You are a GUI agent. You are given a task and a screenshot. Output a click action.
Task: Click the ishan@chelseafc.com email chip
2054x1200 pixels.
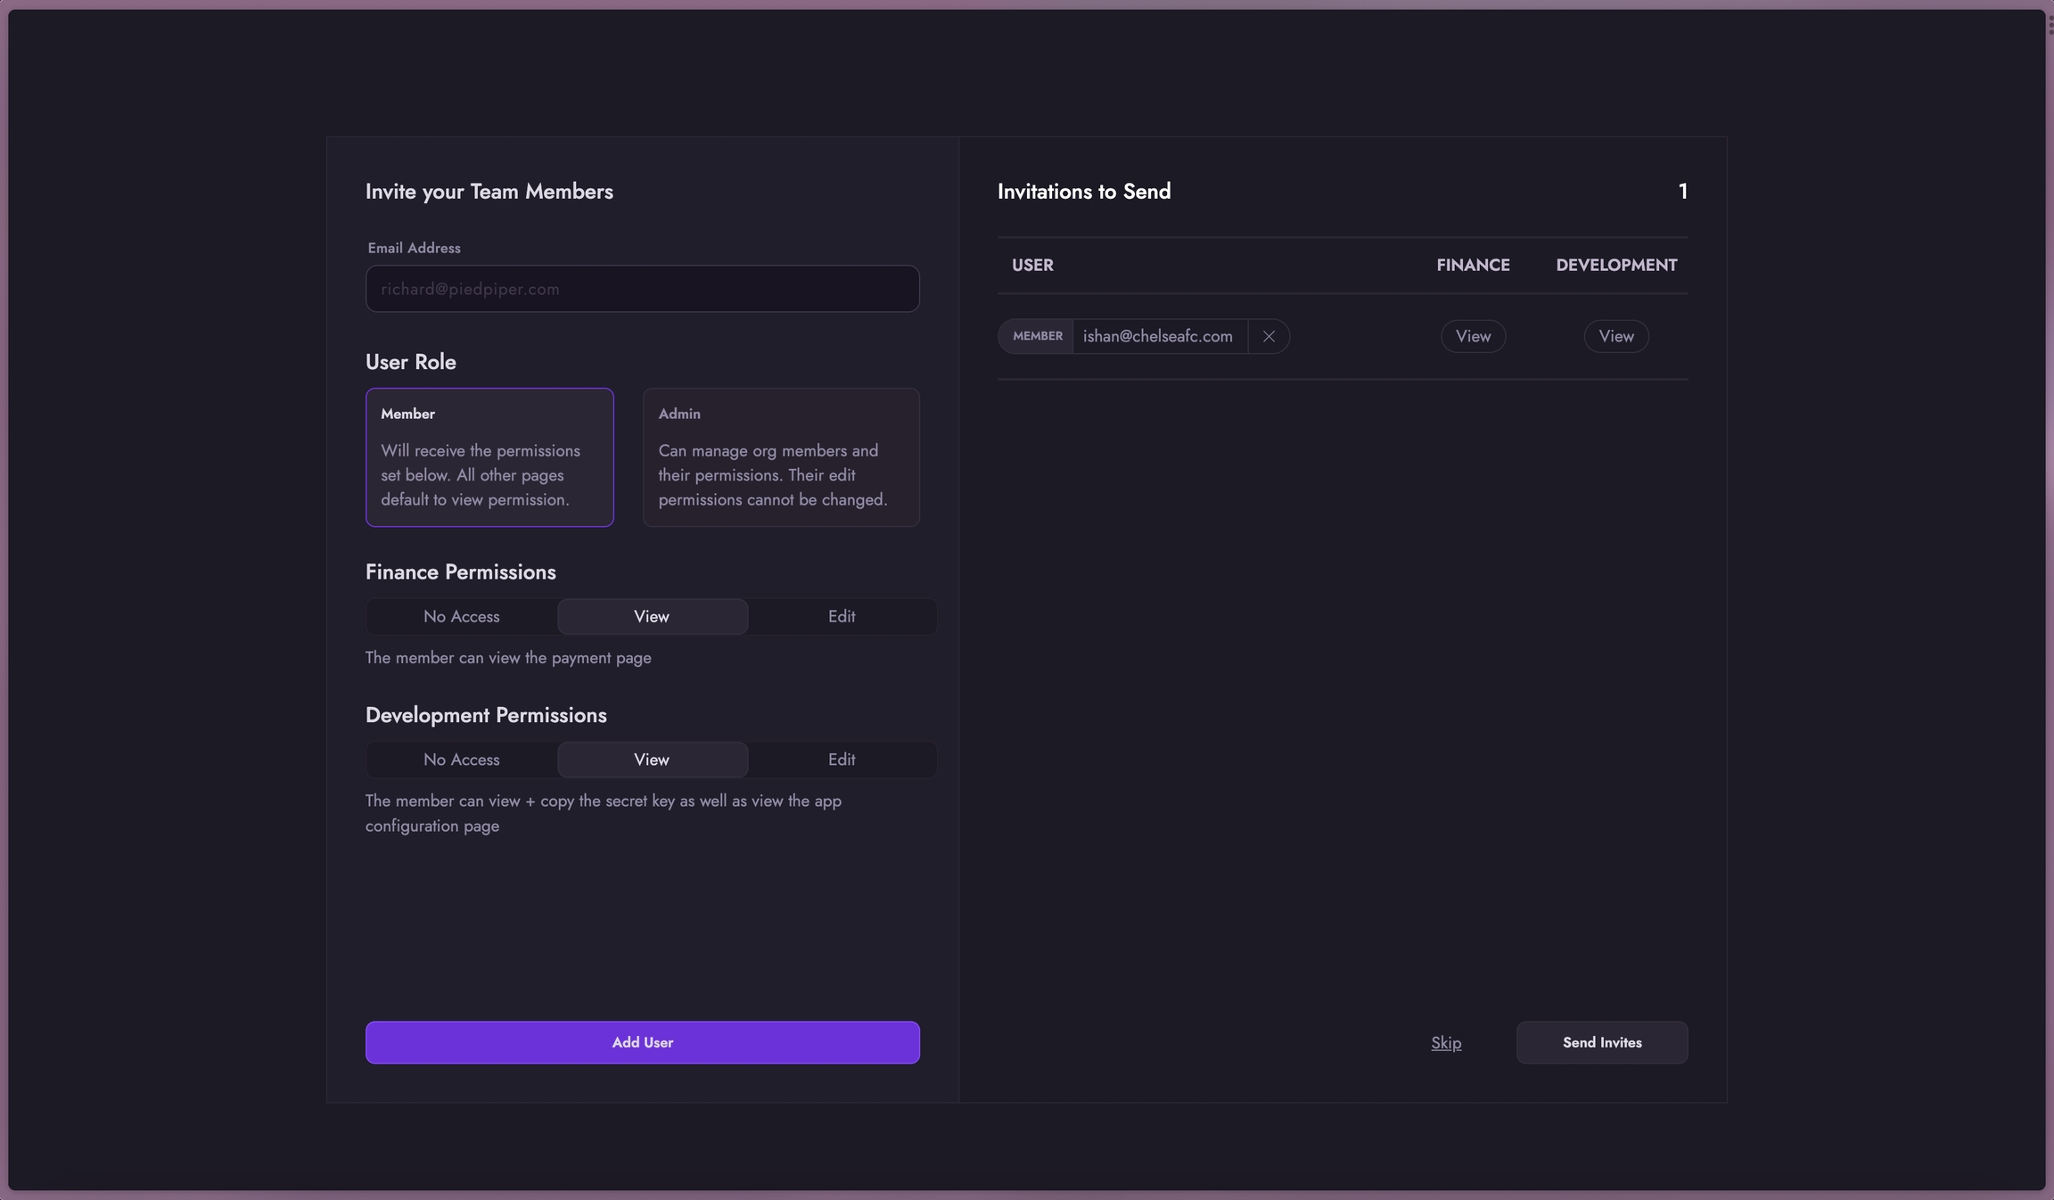tap(1158, 336)
